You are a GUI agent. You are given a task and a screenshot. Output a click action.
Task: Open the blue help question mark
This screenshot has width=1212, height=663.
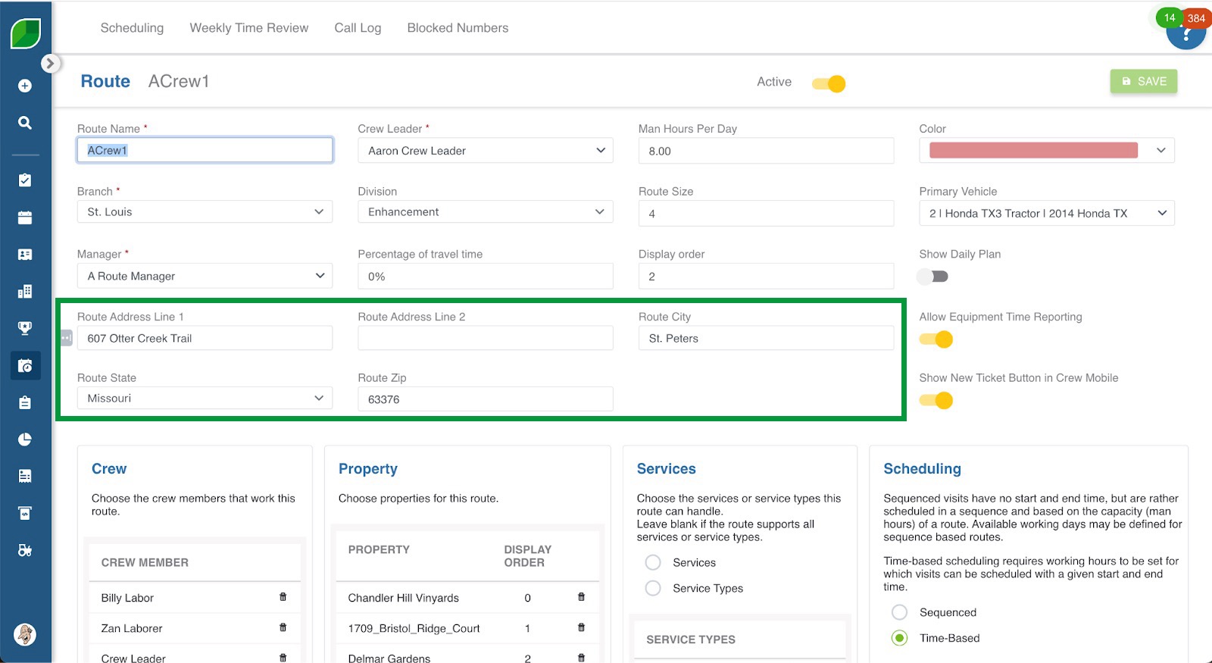tap(1186, 36)
